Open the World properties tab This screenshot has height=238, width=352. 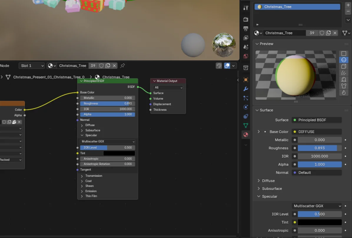[x=246, y=56]
